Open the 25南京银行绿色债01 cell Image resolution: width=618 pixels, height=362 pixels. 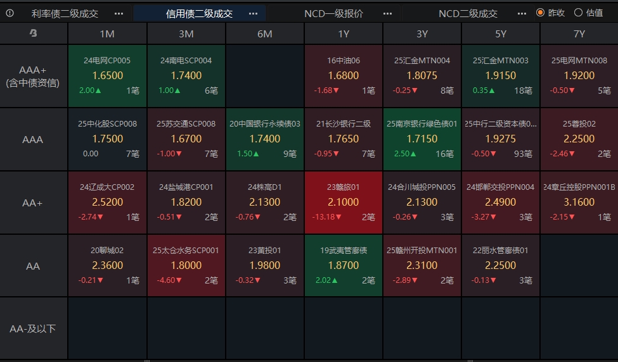[x=422, y=139]
